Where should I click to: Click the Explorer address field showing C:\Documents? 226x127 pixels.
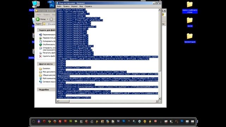(49, 24)
